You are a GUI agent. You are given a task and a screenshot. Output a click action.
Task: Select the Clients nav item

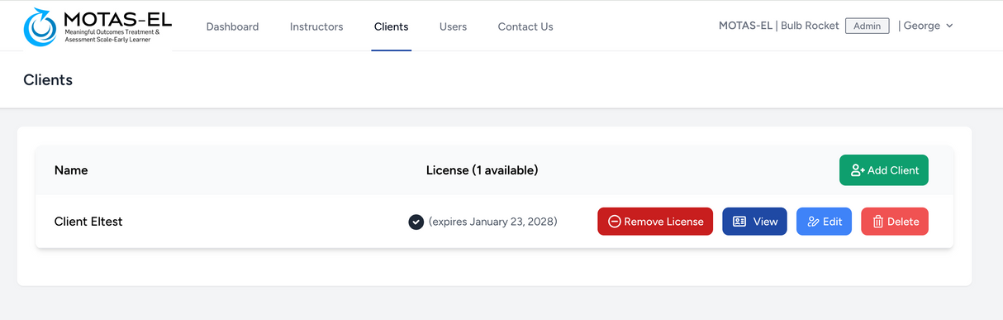[391, 26]
